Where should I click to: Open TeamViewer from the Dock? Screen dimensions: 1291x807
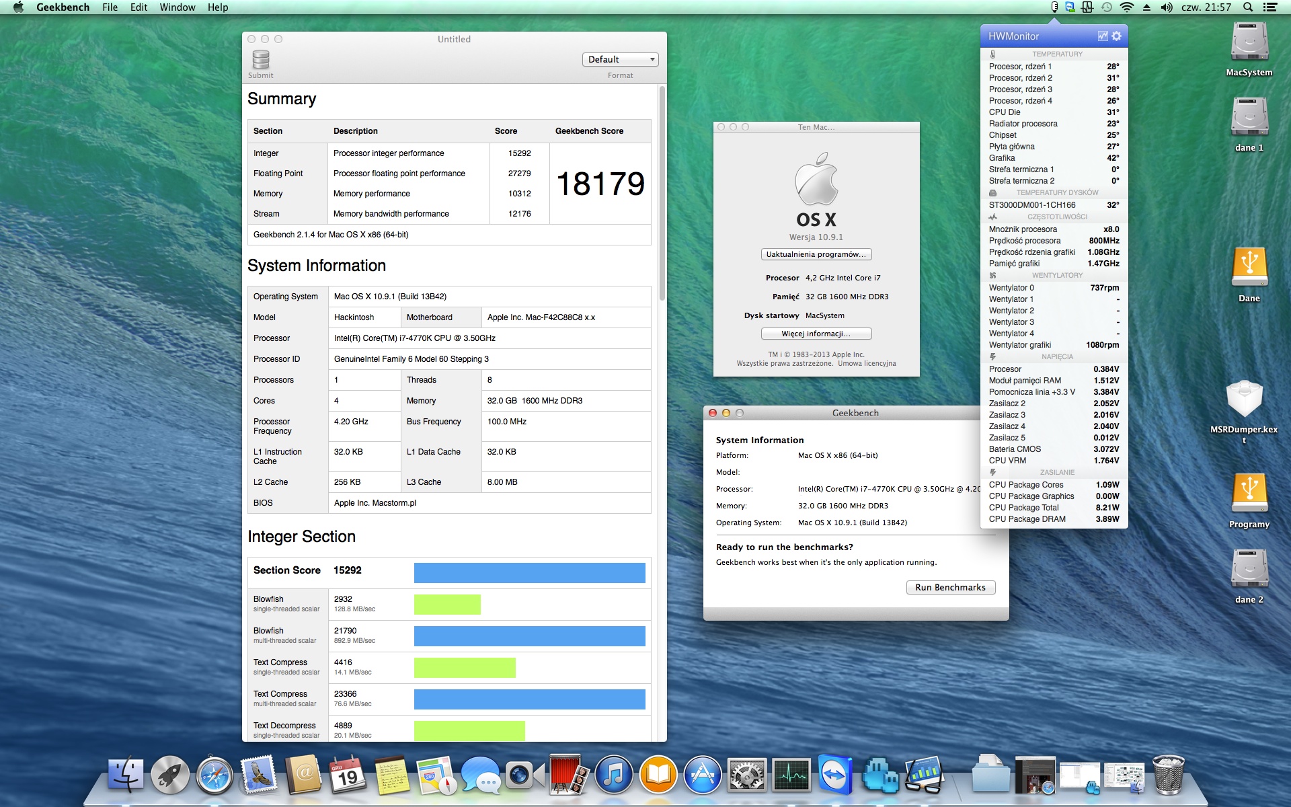coord(836,775)
